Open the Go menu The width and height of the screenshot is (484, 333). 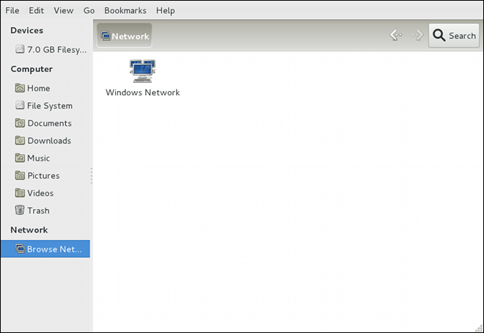[89, 10]
